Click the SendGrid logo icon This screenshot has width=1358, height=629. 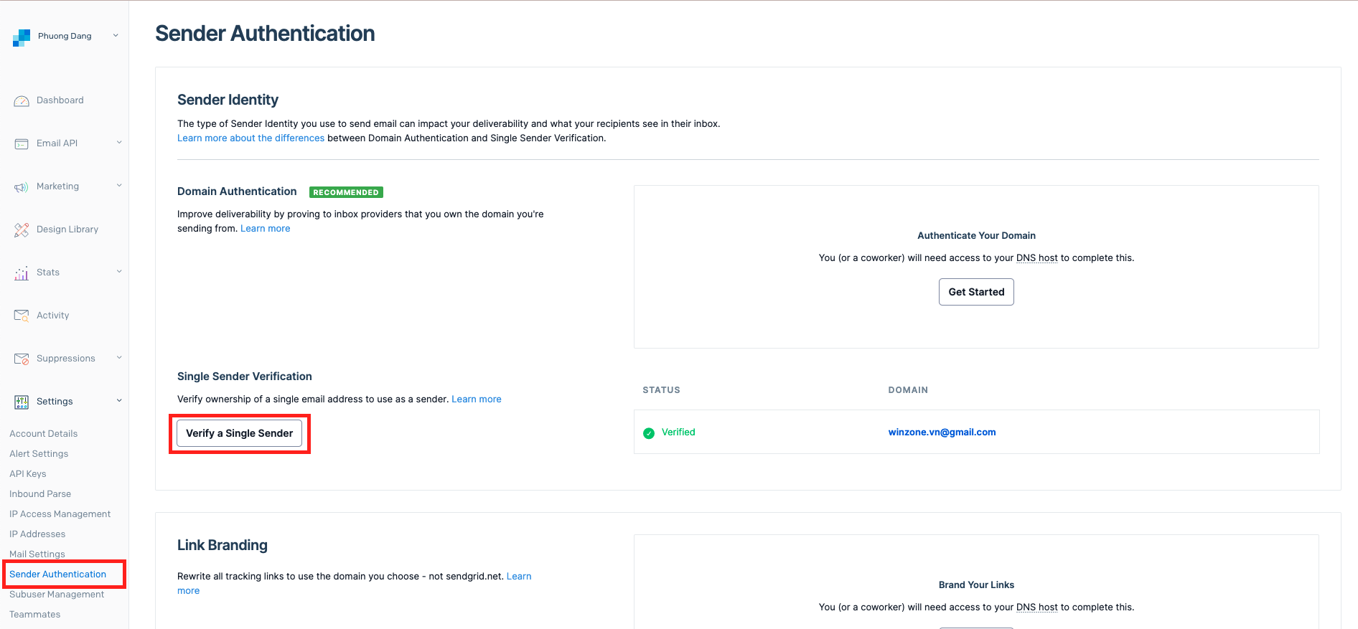(x=22, y=37)
